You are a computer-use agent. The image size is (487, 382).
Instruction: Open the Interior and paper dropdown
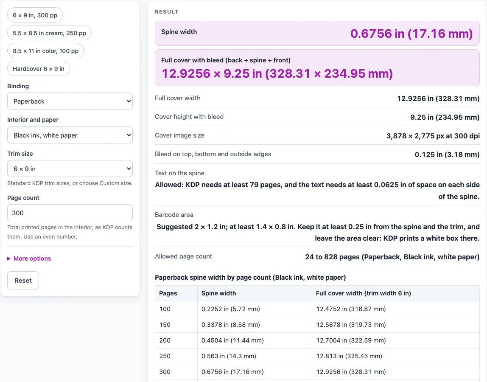(70, 135)
